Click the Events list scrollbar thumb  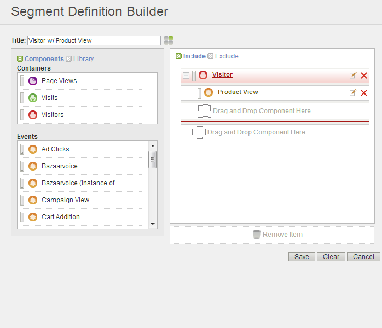tap(153, 160)
